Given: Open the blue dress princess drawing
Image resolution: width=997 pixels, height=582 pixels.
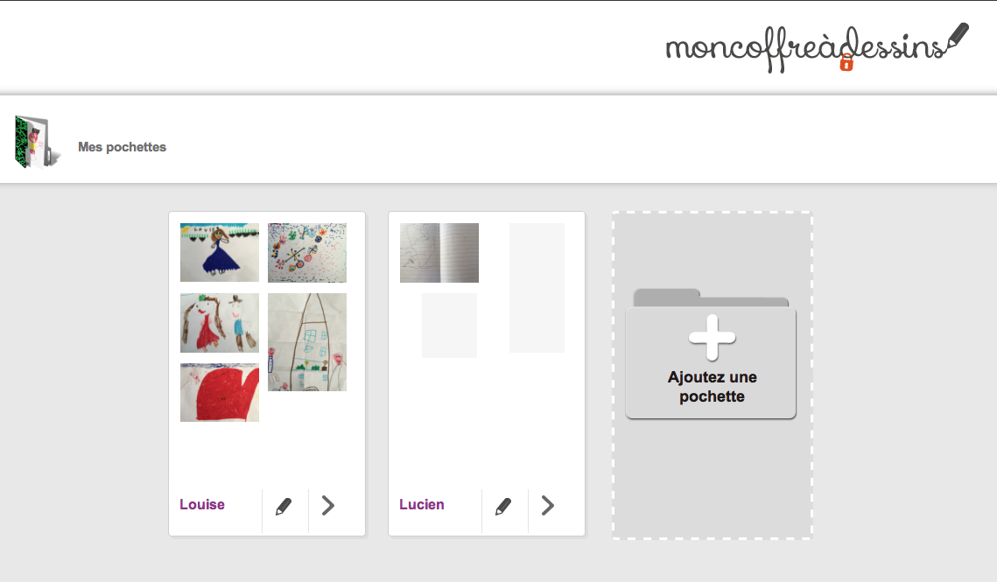Looking at the screenshot, I should [220, 253].
